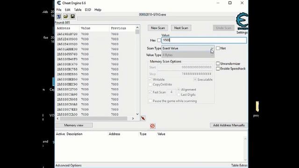Click the Fast Scan alignment value field
Viewport: 299px width, 168px height.
171,92
